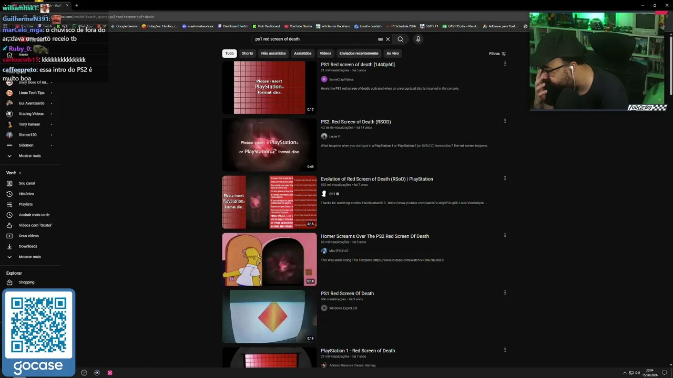Open the PS1 Red Screen Of Death title

347,293
